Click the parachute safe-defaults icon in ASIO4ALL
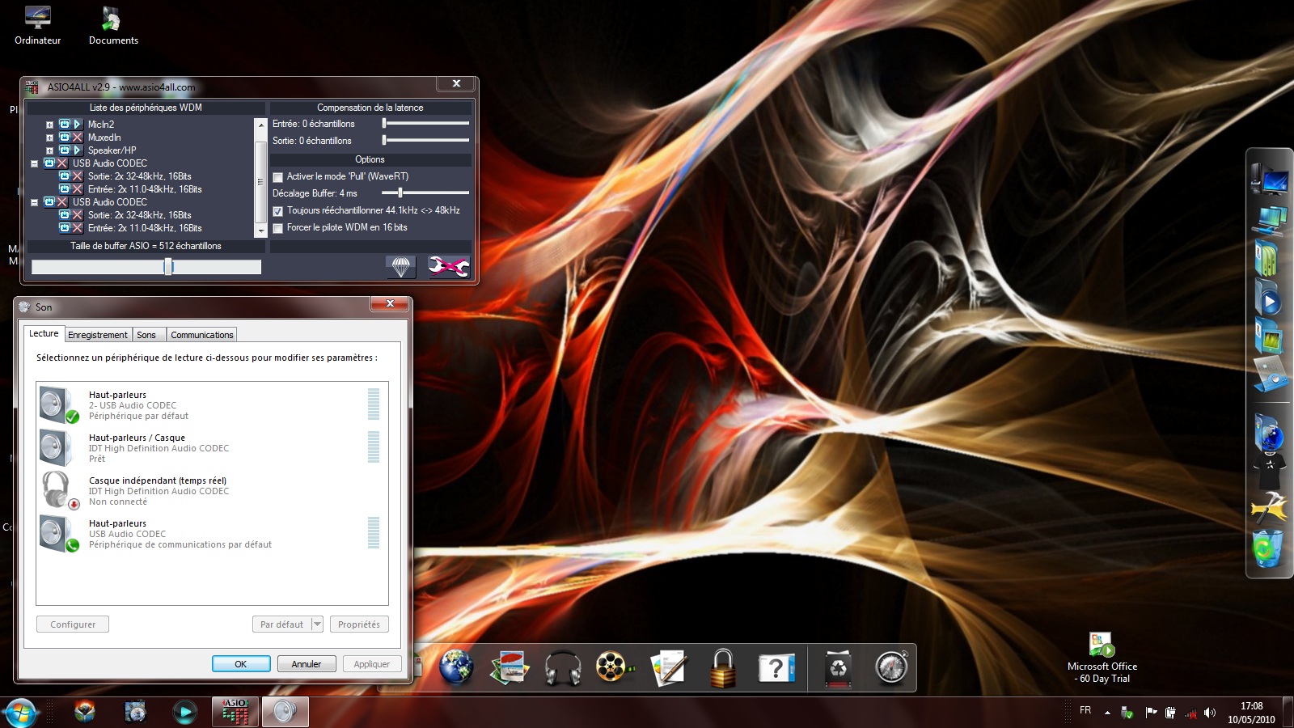1294x728 pixels. 401,266
